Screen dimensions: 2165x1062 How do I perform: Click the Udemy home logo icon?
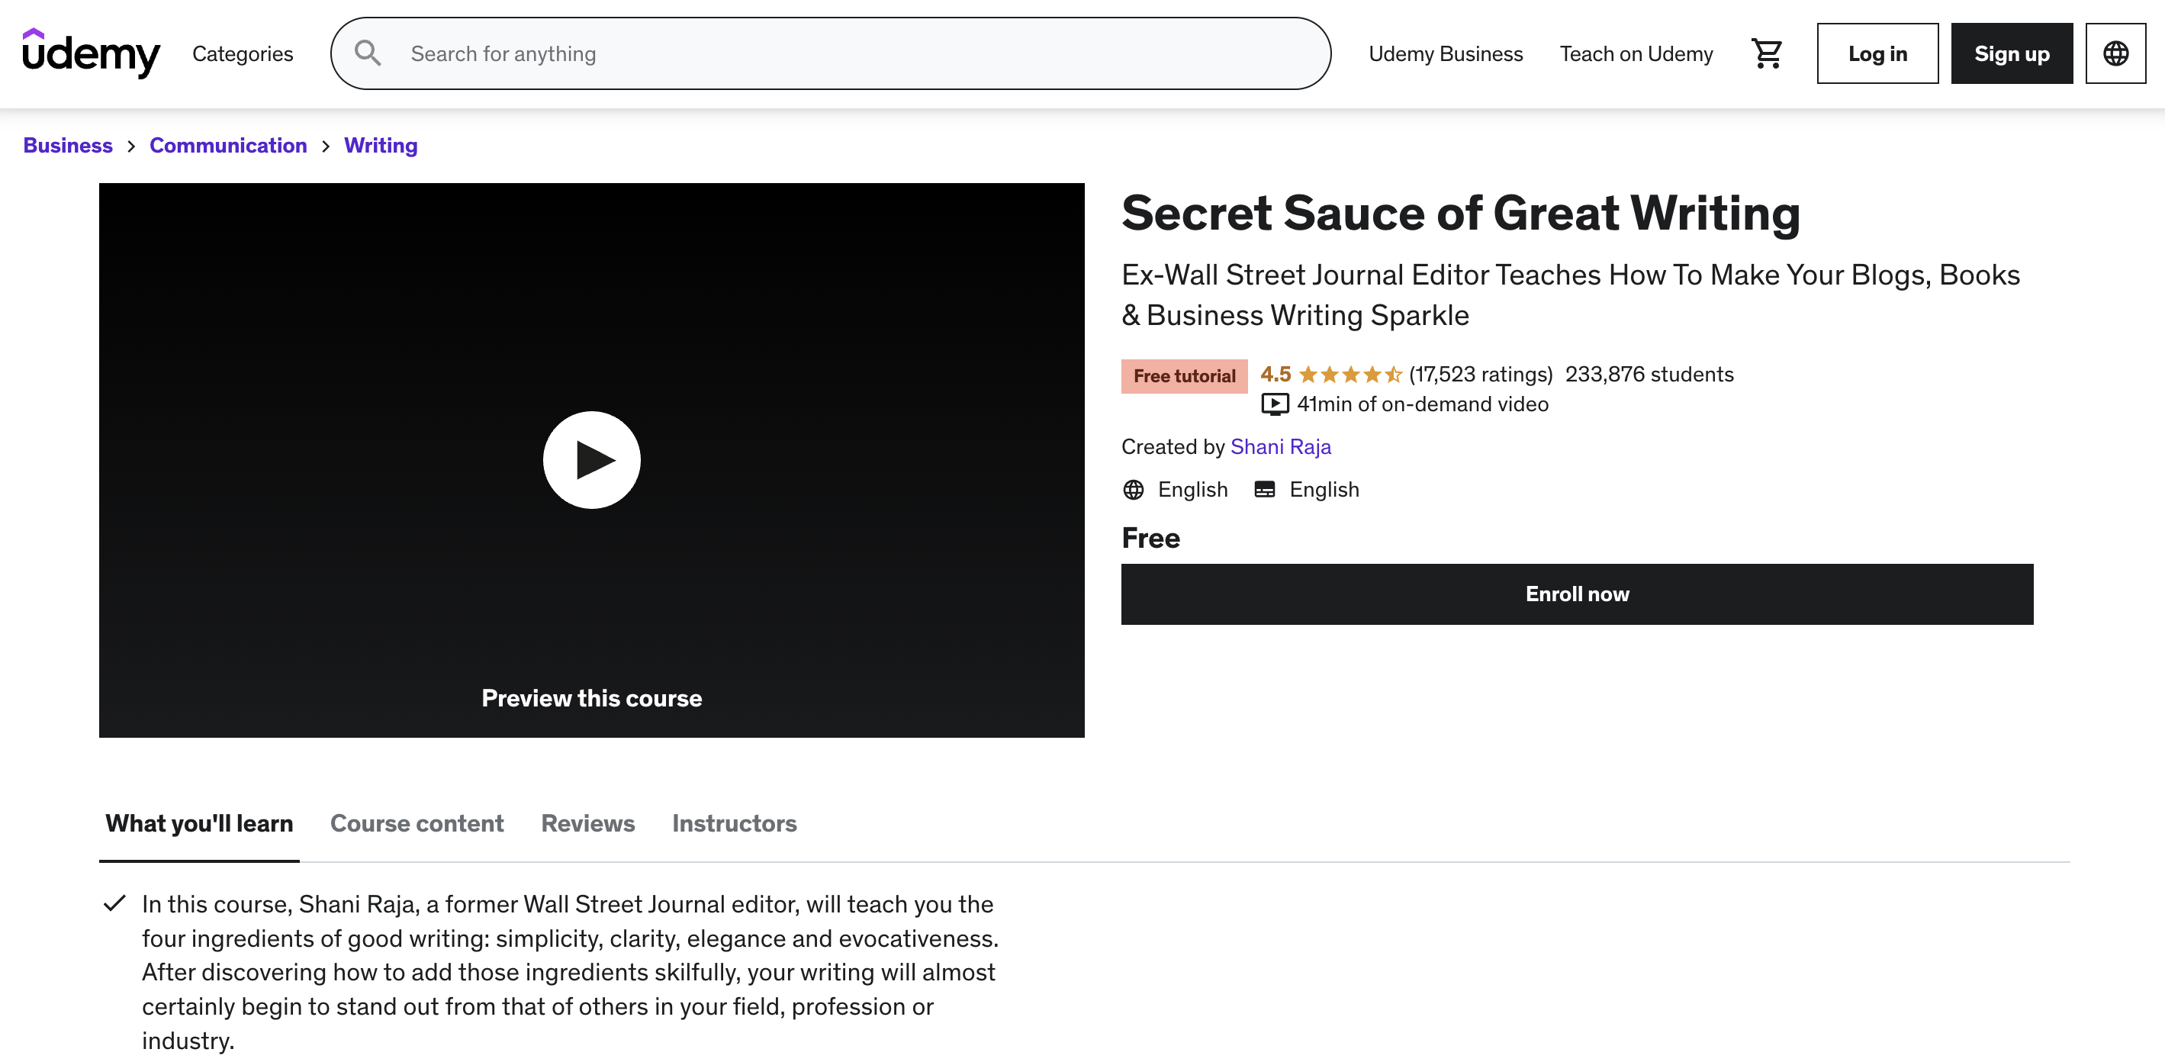tap(90, 53)
